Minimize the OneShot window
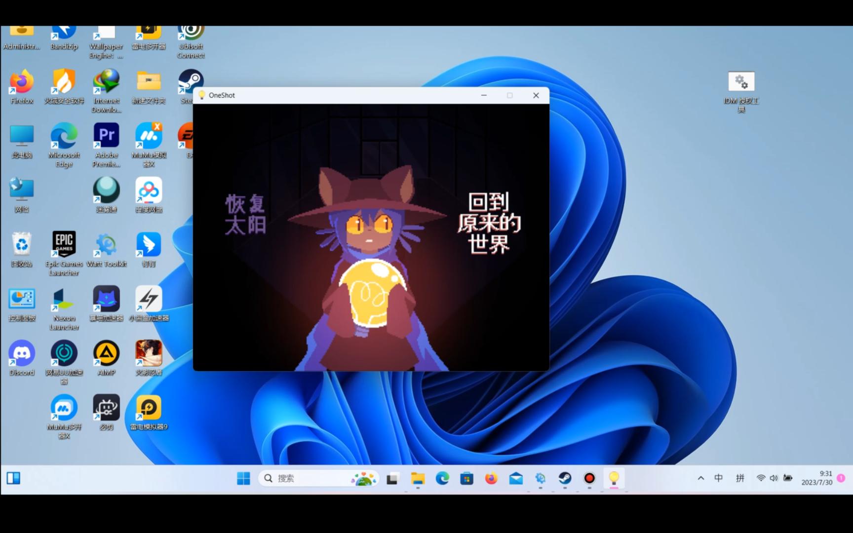The height and width of the screenshot is (533, 853). pos(484,95)
